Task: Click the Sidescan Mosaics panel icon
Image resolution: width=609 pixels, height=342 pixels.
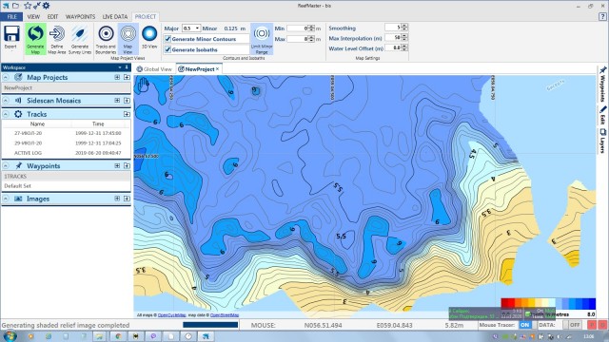Action: (x=18, y=101)
